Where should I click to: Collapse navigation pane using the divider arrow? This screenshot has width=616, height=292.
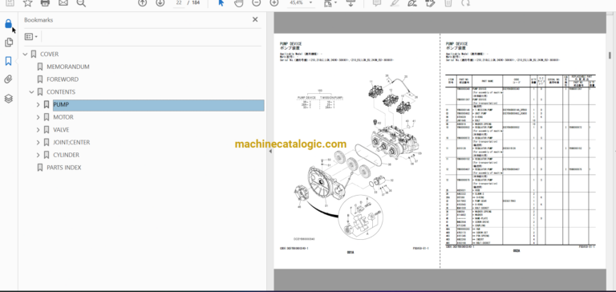(270, 152)
